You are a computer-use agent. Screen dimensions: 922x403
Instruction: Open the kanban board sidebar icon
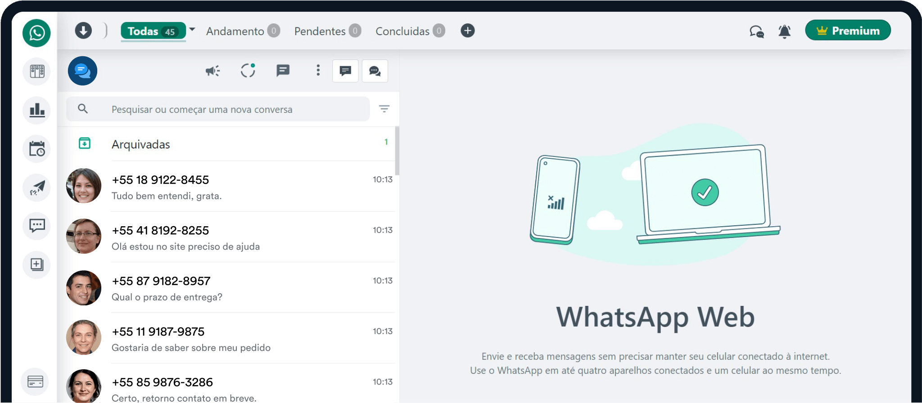click(37, 72)
